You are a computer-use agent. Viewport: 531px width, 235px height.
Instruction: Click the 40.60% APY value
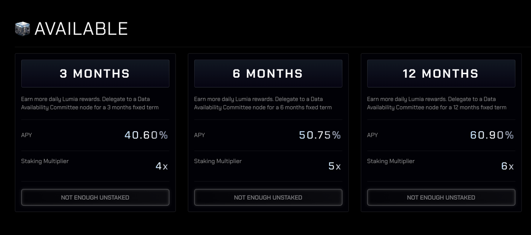[x=146, y=135]
